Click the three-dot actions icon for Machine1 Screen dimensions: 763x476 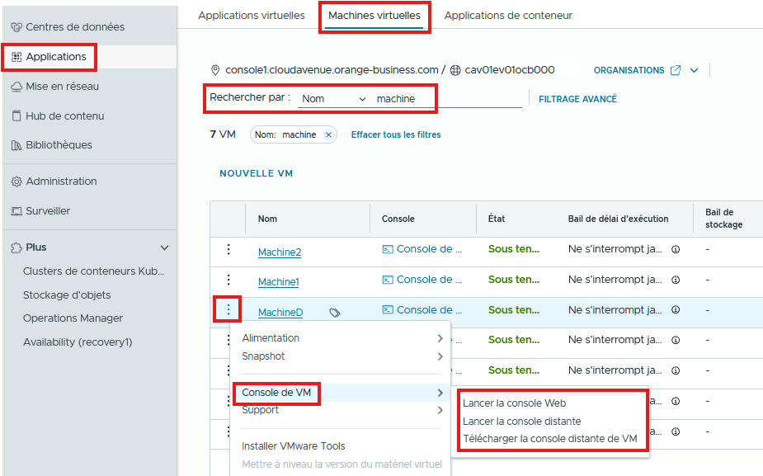pos(228,280)
